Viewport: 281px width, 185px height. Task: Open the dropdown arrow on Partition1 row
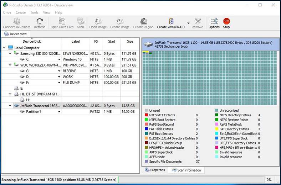59,112
